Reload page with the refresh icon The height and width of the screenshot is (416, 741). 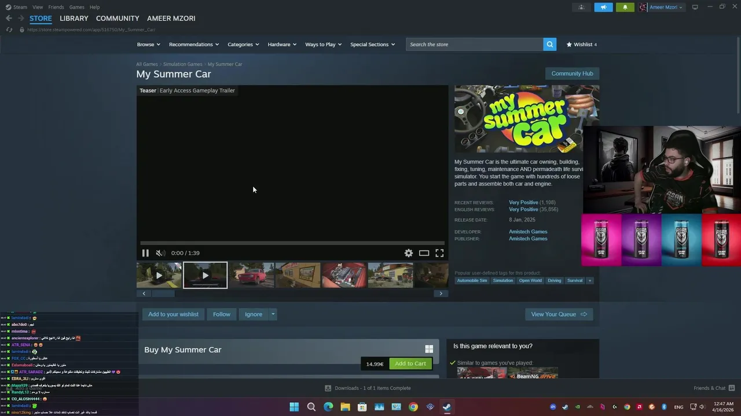pyautogui.click(x=9, y=29)
